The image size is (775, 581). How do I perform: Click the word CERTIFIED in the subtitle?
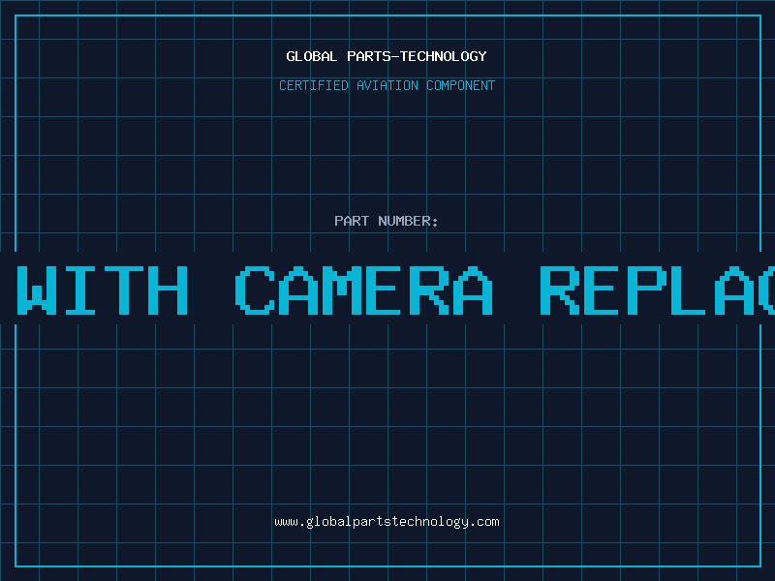tap(314, 85)
